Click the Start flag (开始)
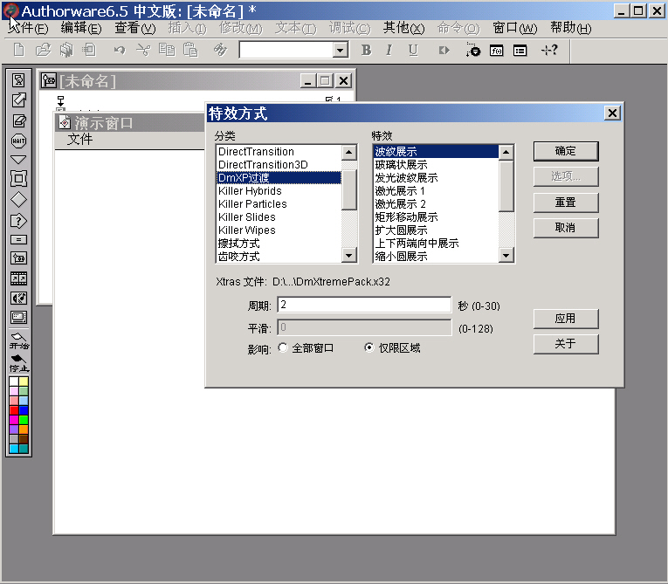Image resolution: width=668 pixels, height=584 pixels. pos(18,340)
